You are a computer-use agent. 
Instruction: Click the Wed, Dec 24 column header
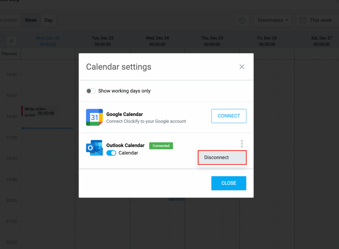(x=157, y=38)
